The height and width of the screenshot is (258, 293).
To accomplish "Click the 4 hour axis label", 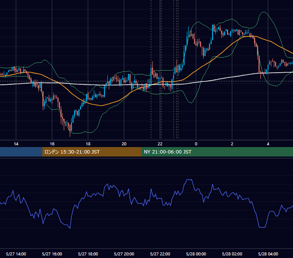I will click(x=268, y=144).
